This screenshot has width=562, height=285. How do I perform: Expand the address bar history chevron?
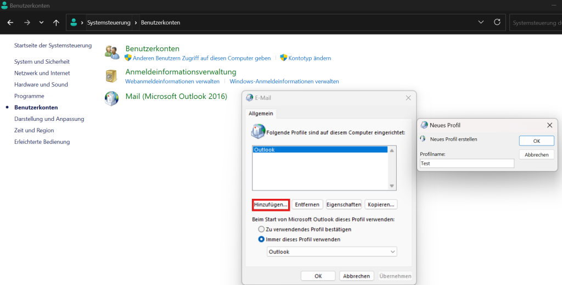tap(481, 22)
